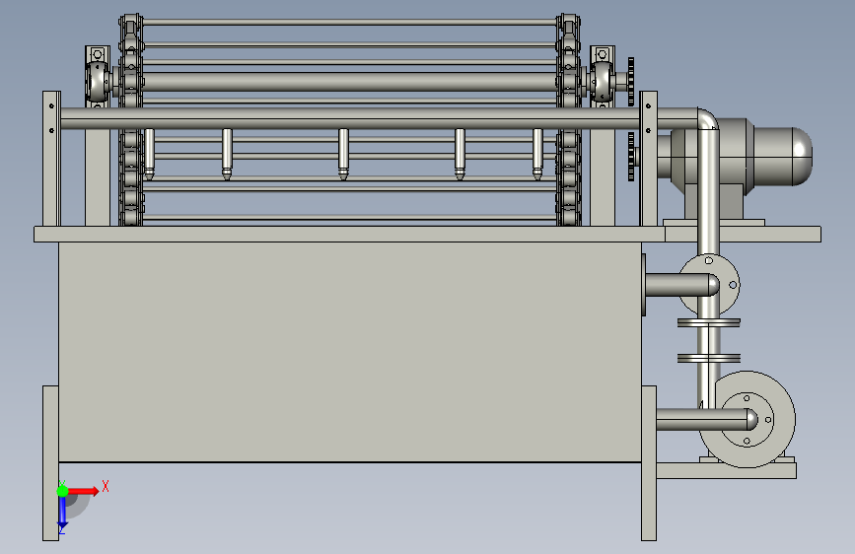Screen dimensions: 855x554
Task: Select the long horizontal spray header pipe
Action: (x=377, y=118)
